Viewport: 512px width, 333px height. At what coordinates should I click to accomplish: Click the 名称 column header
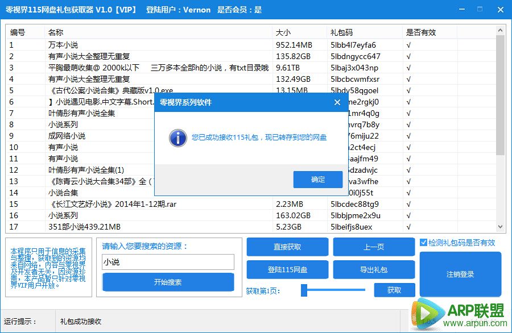click(x=158, y=32)
